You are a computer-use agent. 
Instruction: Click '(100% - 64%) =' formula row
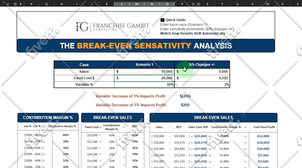click(34, 148)
